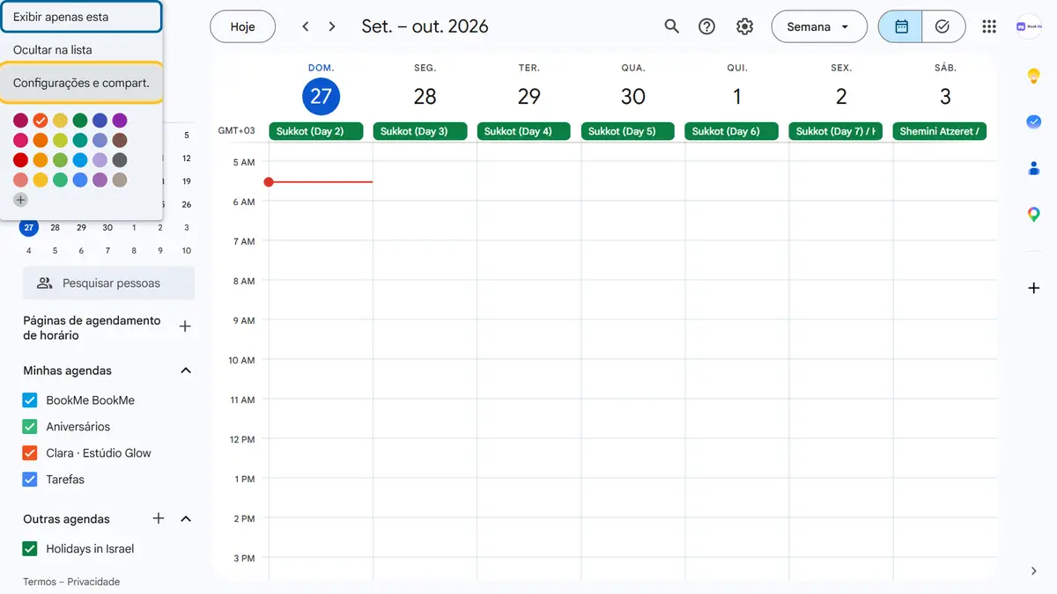Toggle the Tarefas calendar checkbox
Viewport: 1057px width, 594px height.
29,480
